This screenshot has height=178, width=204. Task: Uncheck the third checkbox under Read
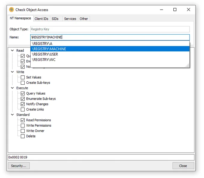pyautogui.click(x=22, y=67)
